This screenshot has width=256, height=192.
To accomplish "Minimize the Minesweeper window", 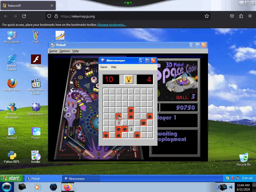I will pyautogui.click(x=141, y=60).
